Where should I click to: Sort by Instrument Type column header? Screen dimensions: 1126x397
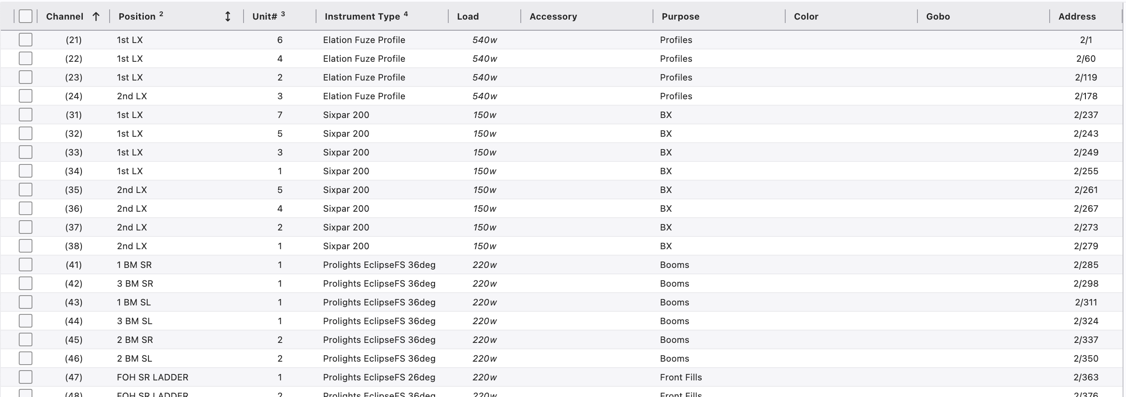point(362,17)
